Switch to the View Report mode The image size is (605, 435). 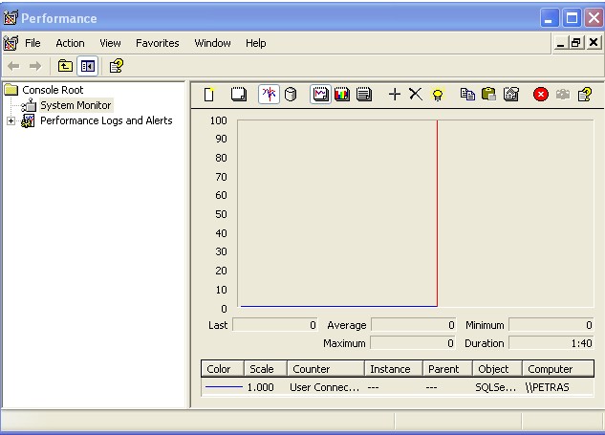(x=364, y=95)
